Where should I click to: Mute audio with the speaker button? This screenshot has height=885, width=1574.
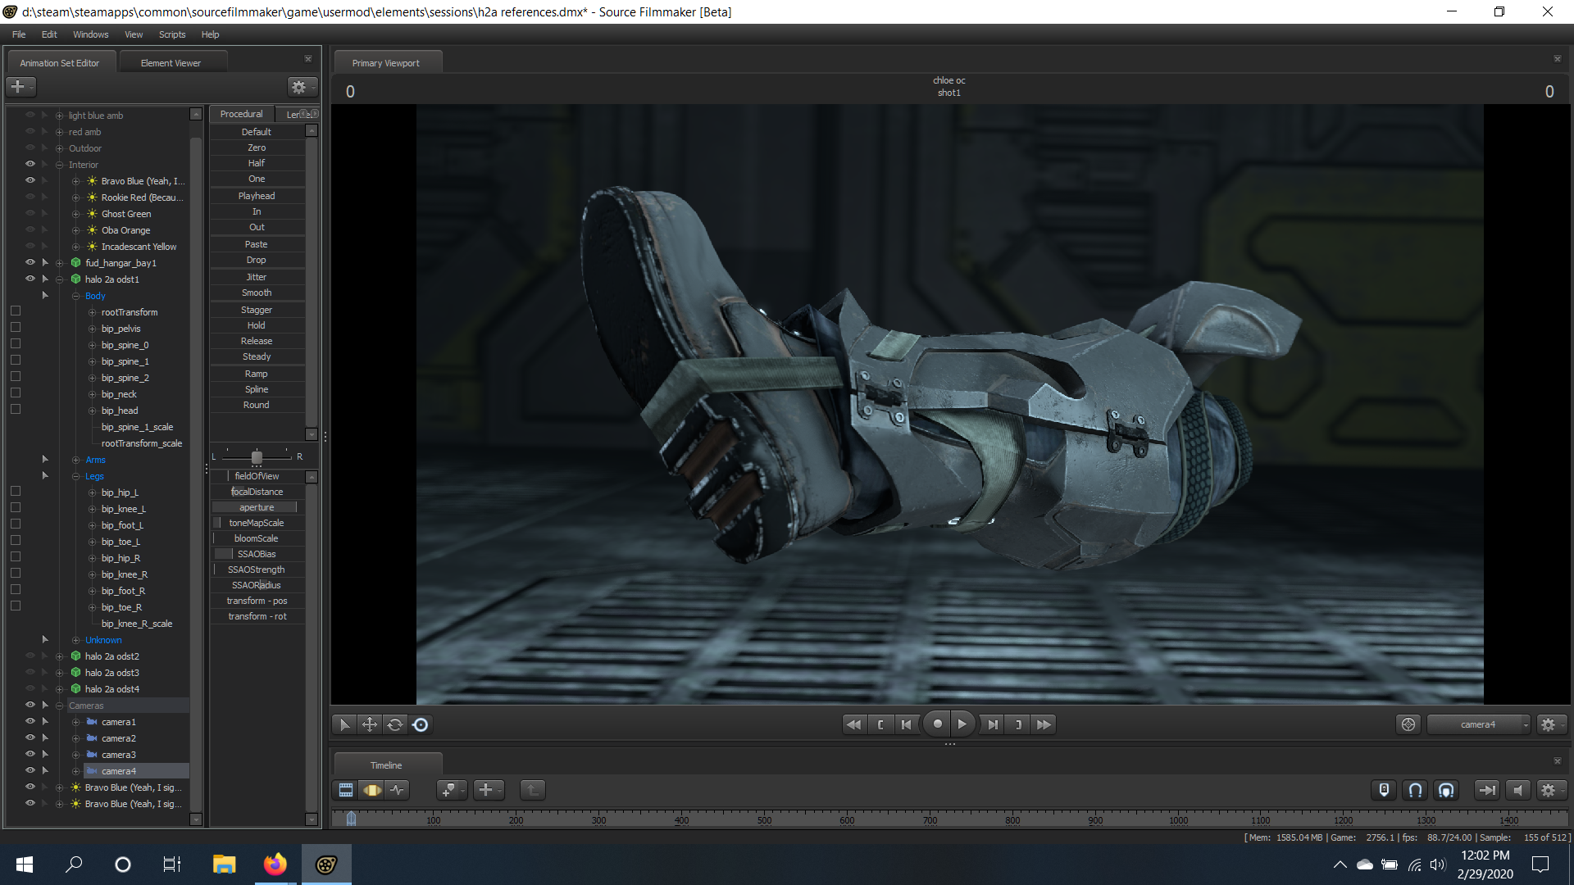1517,790
